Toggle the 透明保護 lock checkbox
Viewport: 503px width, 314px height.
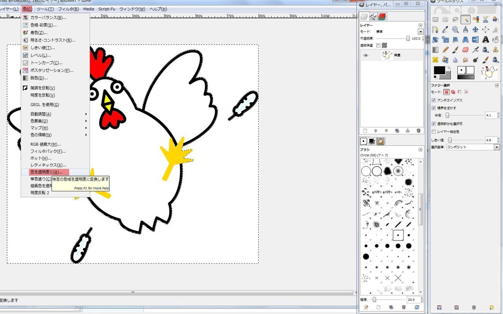[378, 46]
